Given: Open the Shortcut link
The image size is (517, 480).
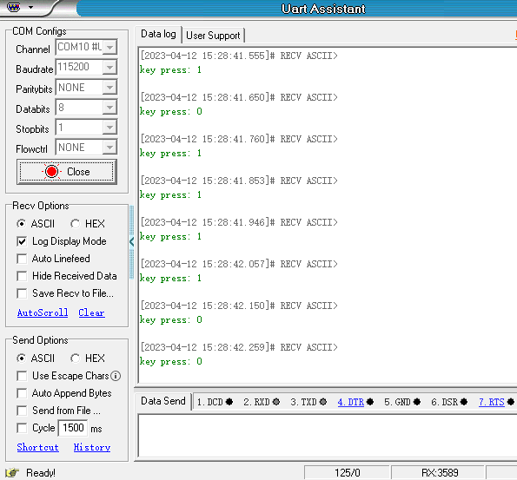Looking at the screenshot, I should [38, 447].
